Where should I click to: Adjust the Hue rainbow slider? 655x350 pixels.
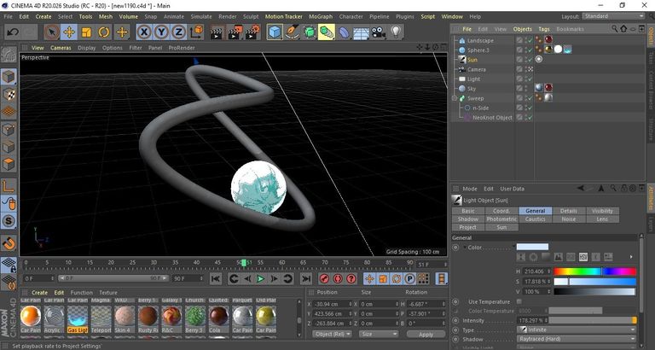click(x=594, y=271)
